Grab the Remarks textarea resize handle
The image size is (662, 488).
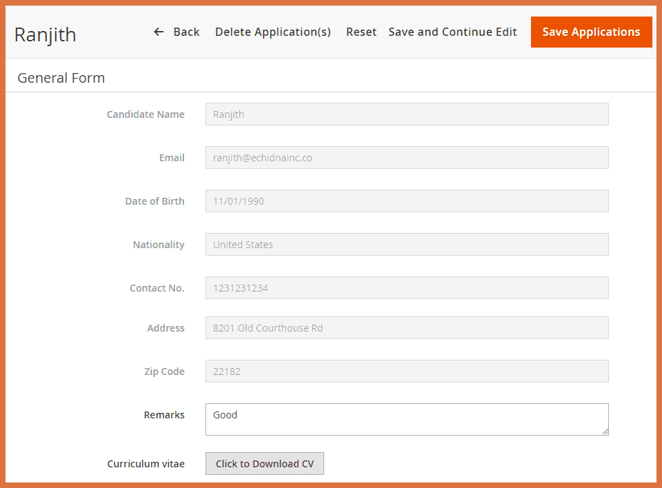[605, 431]
